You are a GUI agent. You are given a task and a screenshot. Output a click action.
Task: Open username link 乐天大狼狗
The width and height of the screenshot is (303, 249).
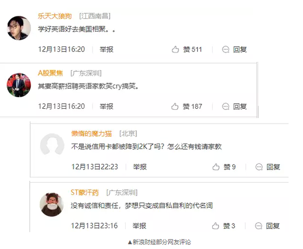55,16
